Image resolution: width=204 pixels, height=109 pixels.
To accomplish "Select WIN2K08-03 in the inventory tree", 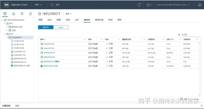I will [x=20, y=62].
